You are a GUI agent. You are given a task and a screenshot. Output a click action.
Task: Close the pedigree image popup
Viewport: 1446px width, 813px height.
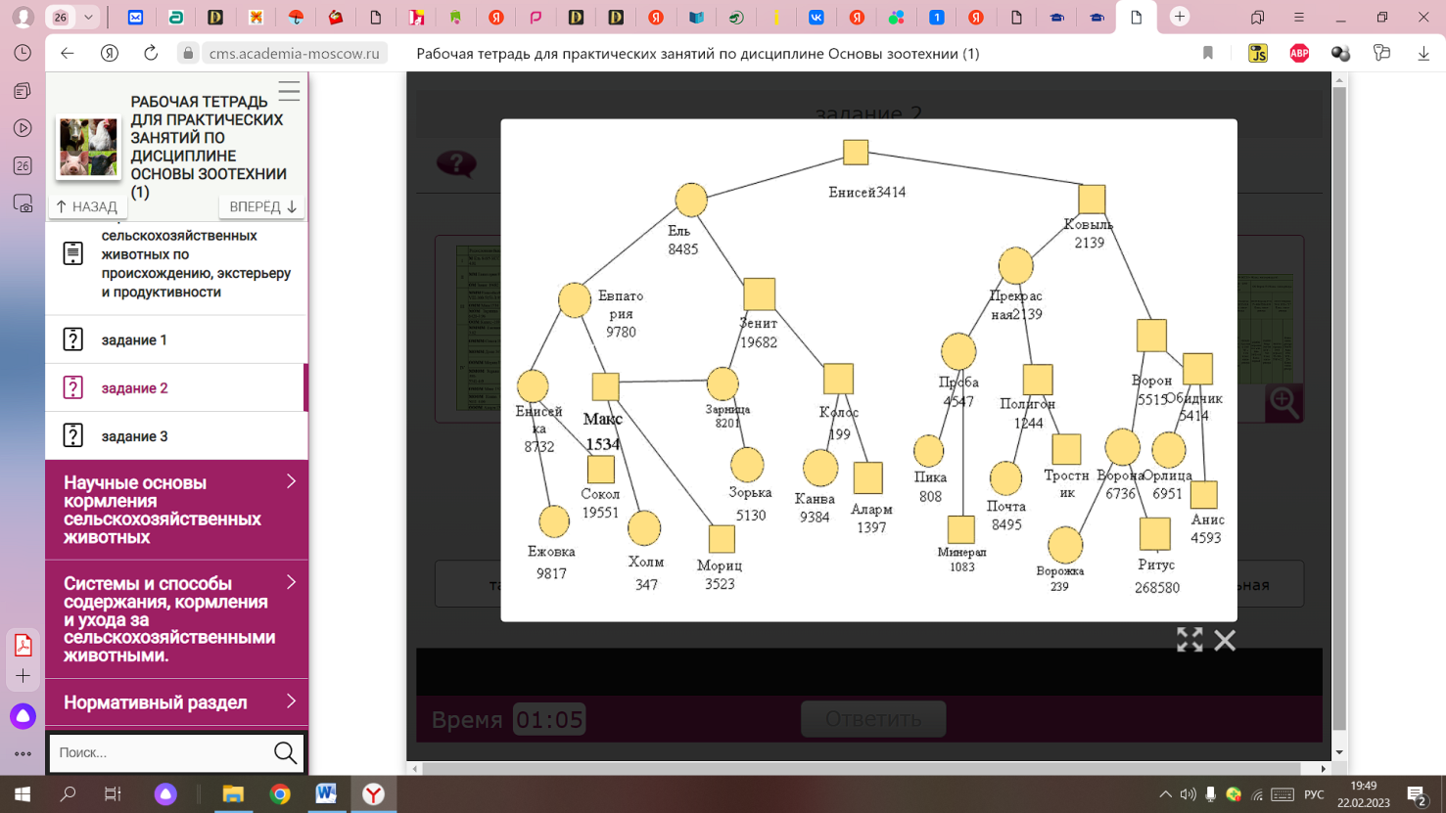[1225, 640]
